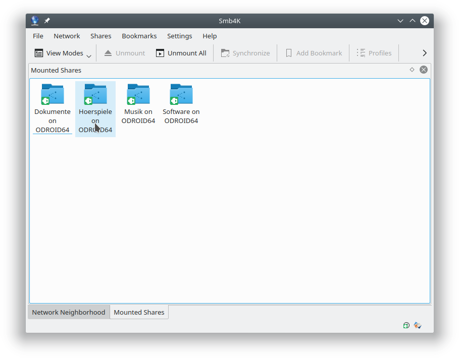Screen dimensions: 459x358
Task: Switch to the Network Neighborhood tab
Action: coord(69,312)
